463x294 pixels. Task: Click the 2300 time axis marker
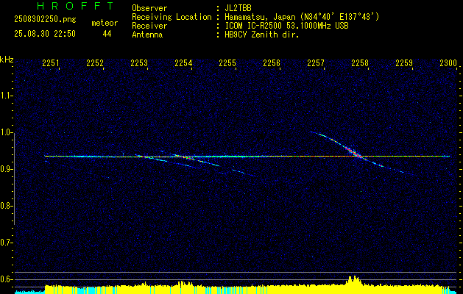[x=448, y=63]
